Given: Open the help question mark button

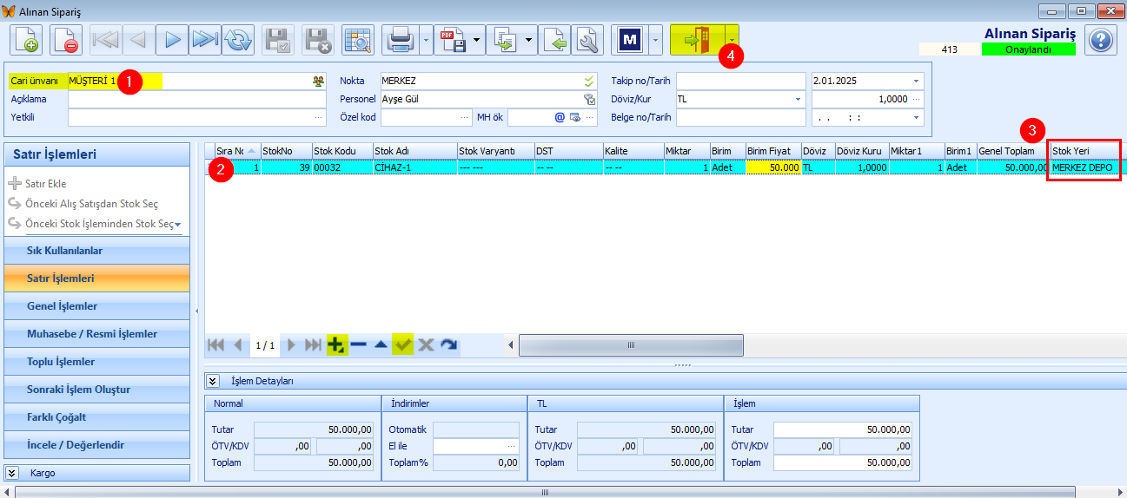Looking at the screenshot, I should [x=1100, y=41].
